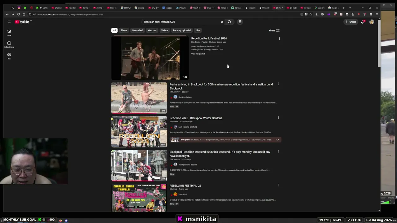397x223 pixels.
Task: Start voice search with the microphone
Action: tap(240, 22)
